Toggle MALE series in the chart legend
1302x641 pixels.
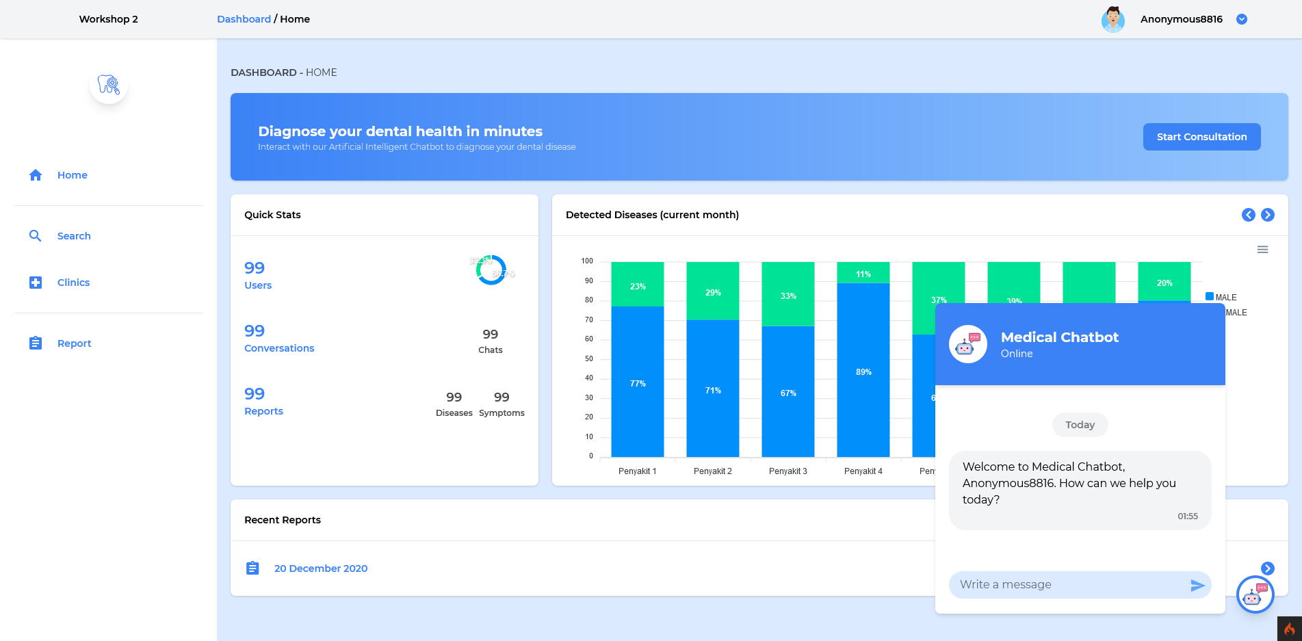[x=1224, y=297]
